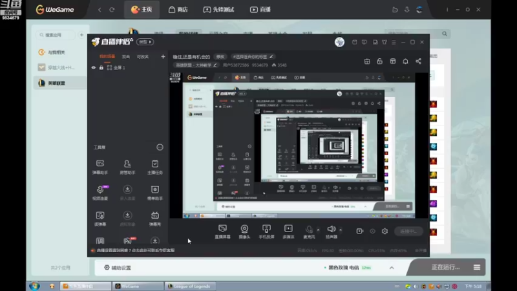Click the 扬声器 speaker icon

coord(332,232)
